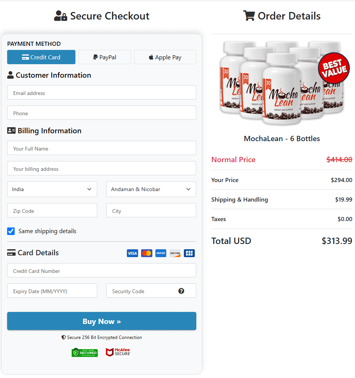Click the American Express icon
355x378 pixels.
click(x=161, y=253)
